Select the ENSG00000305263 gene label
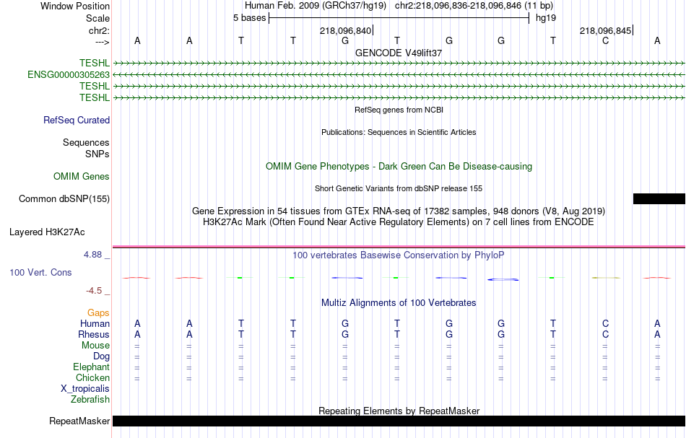 [x=69, y=75]
